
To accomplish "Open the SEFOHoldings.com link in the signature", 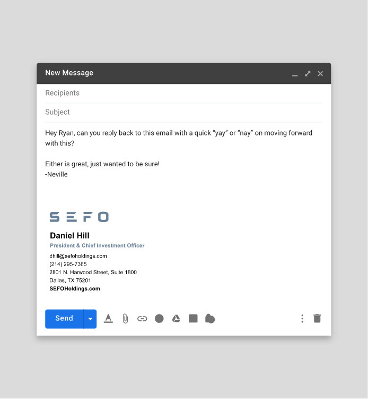I will point(75,289).
